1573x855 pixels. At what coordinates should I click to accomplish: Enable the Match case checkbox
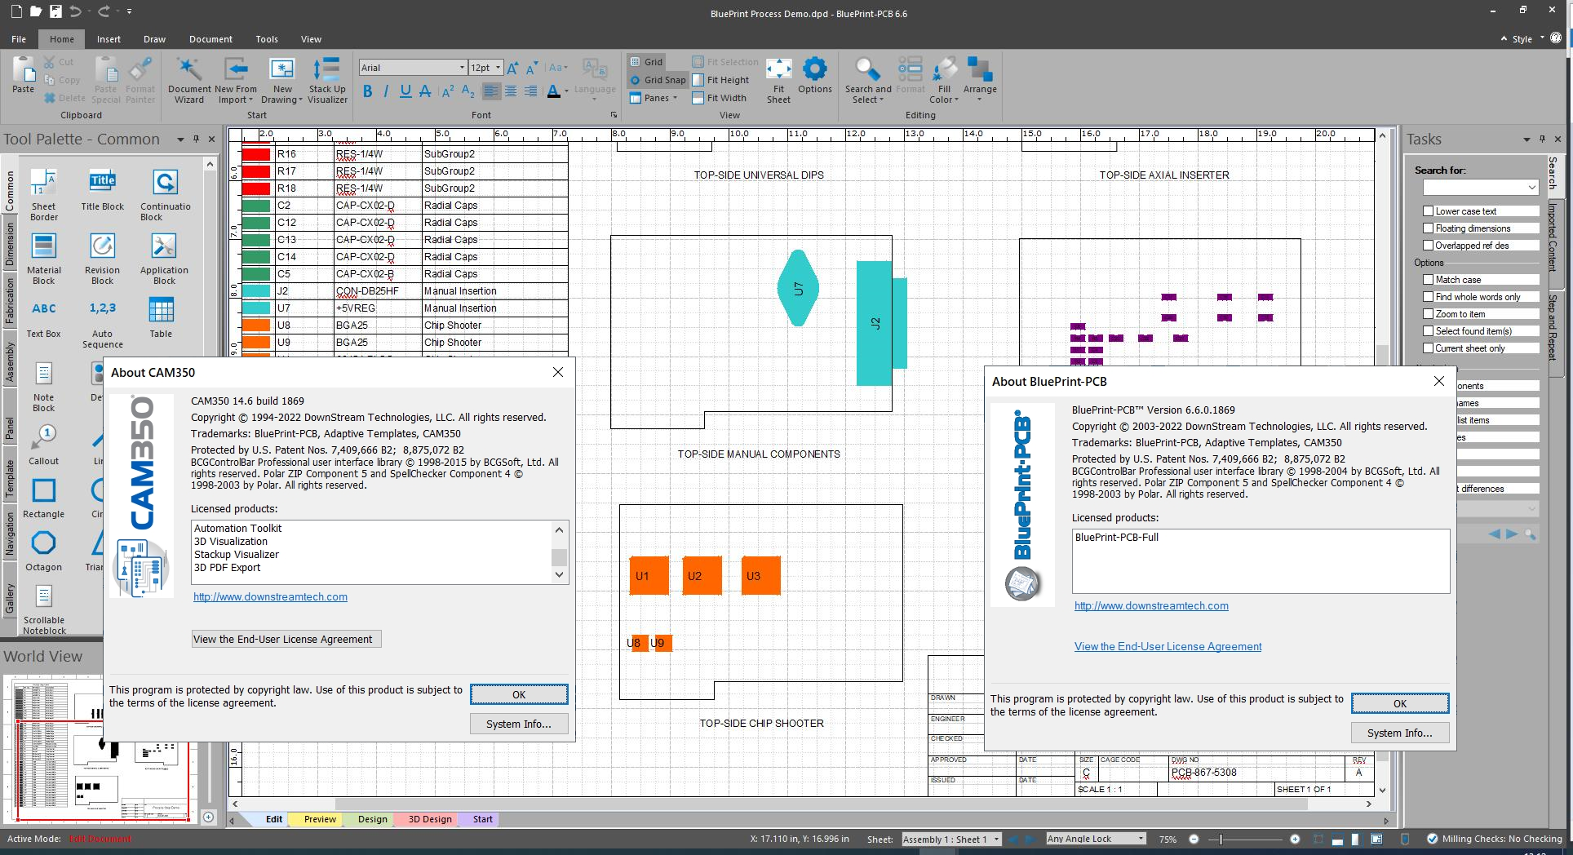pyautogui.click(x=1428, y=280)
